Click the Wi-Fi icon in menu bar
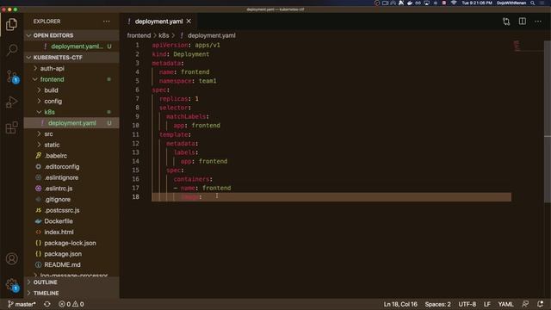 tap(454, 3)
